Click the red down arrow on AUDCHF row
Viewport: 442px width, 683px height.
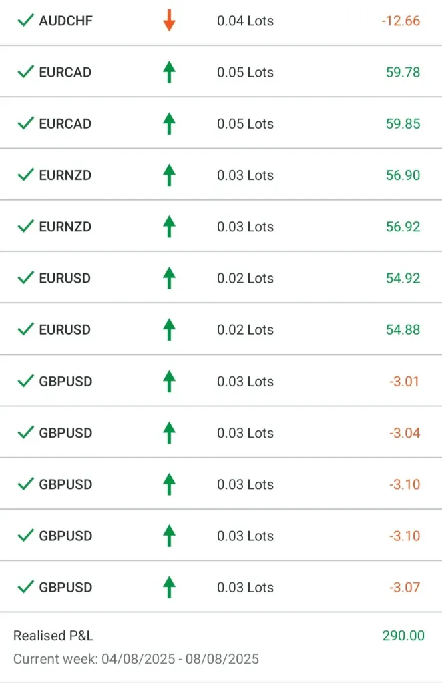pos(169,21)
